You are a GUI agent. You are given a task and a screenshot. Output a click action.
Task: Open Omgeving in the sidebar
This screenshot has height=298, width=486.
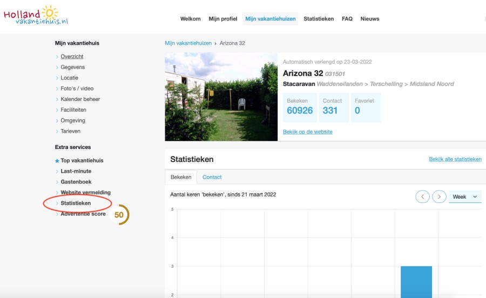73,120
